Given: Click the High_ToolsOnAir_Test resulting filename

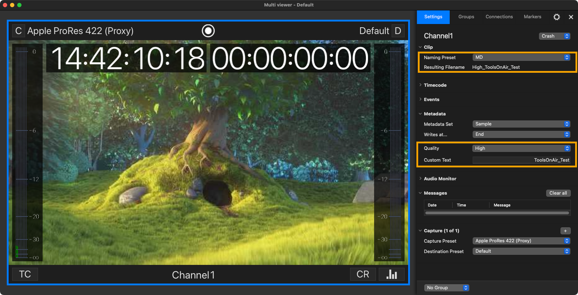Looking at the screenshot, I should [496, 67].
